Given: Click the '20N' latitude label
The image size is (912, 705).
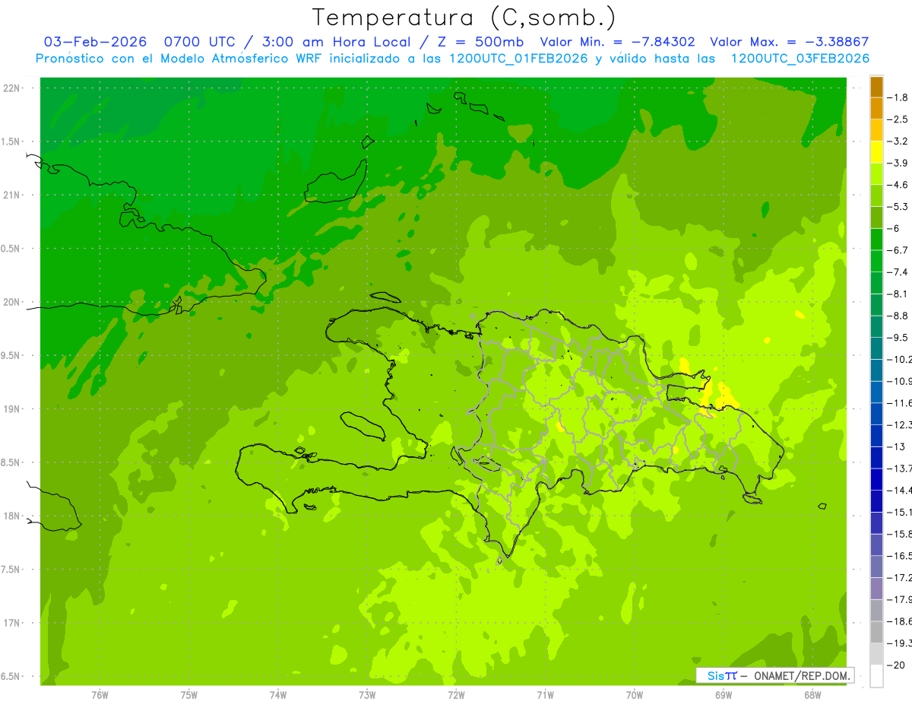Looking at the screenshot, I should click(11, 302).
